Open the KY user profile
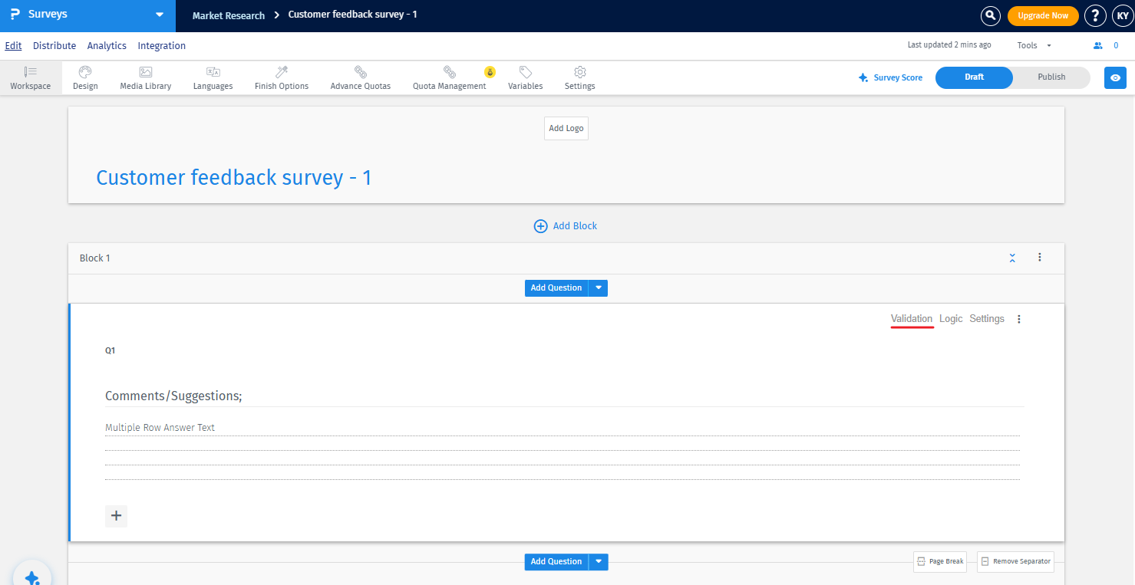Screen dimensions: 1135x585 pyautogui.click(x=1123, y=15)
